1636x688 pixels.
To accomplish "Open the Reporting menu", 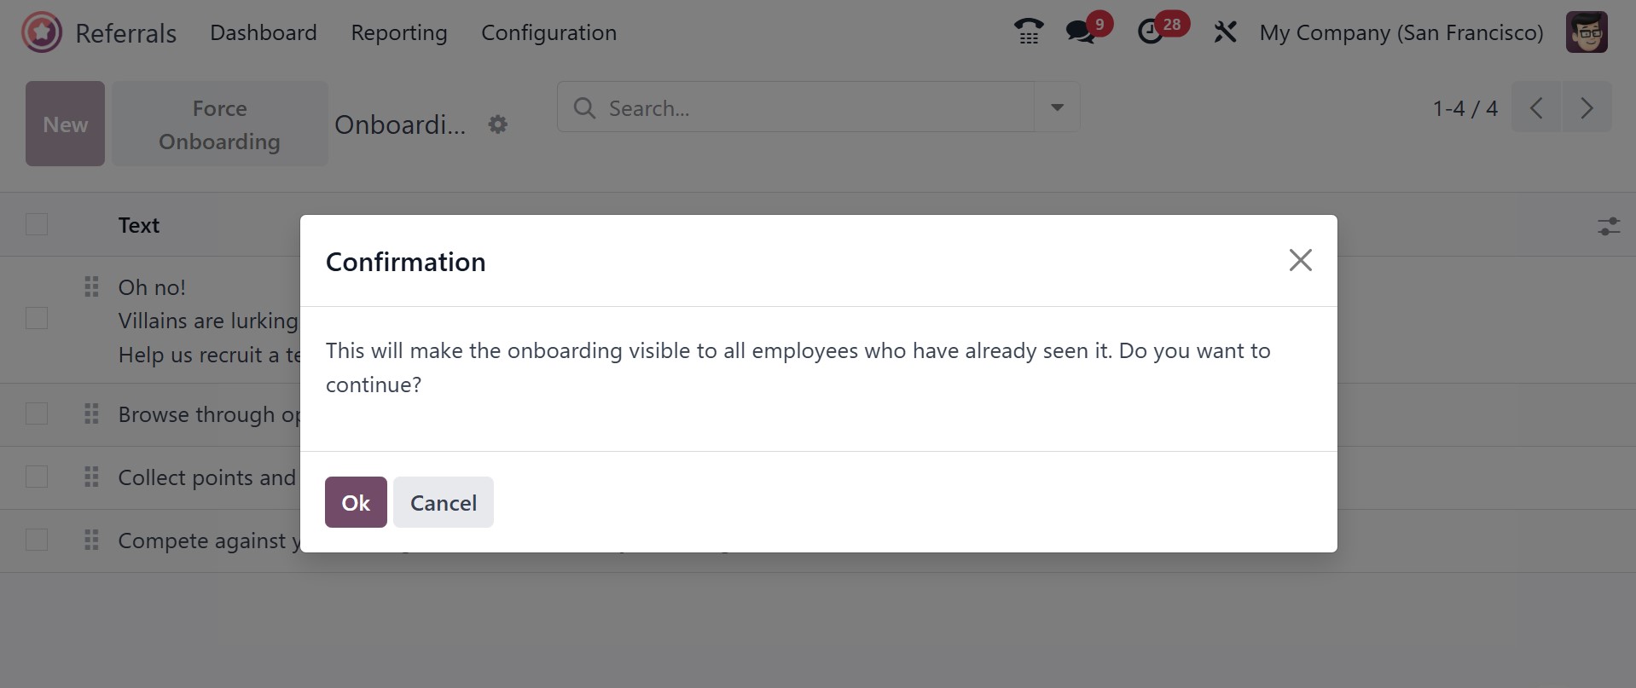I will [398, 32].
